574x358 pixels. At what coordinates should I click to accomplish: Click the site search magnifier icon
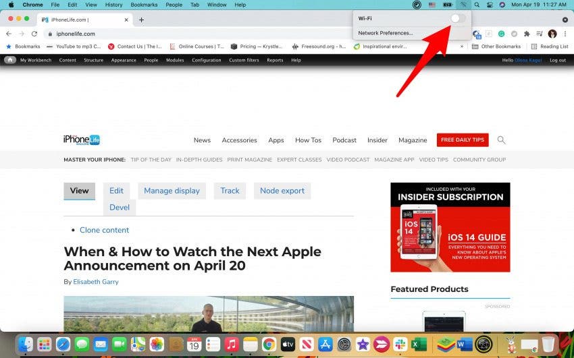(x=501, y=140)
